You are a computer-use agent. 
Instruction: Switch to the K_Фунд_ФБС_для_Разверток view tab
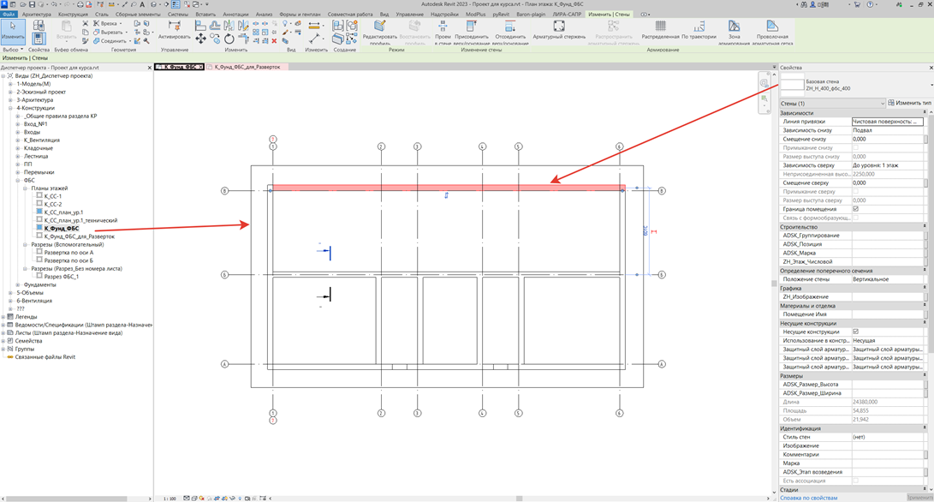[247, 67]
